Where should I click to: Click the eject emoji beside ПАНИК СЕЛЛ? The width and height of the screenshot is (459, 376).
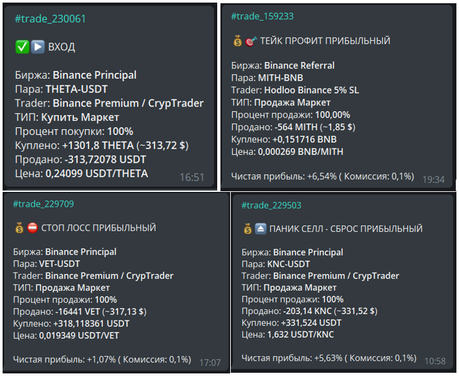coord(261,229)
